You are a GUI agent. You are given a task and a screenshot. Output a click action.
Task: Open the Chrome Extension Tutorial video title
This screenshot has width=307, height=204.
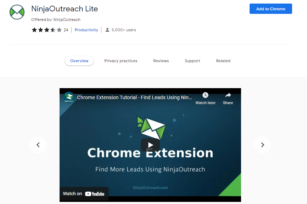(x=134, y=97)
